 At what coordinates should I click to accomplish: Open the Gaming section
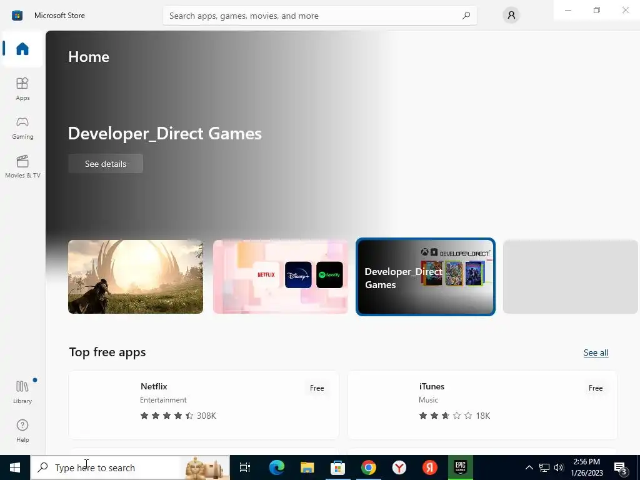point(22,128)
